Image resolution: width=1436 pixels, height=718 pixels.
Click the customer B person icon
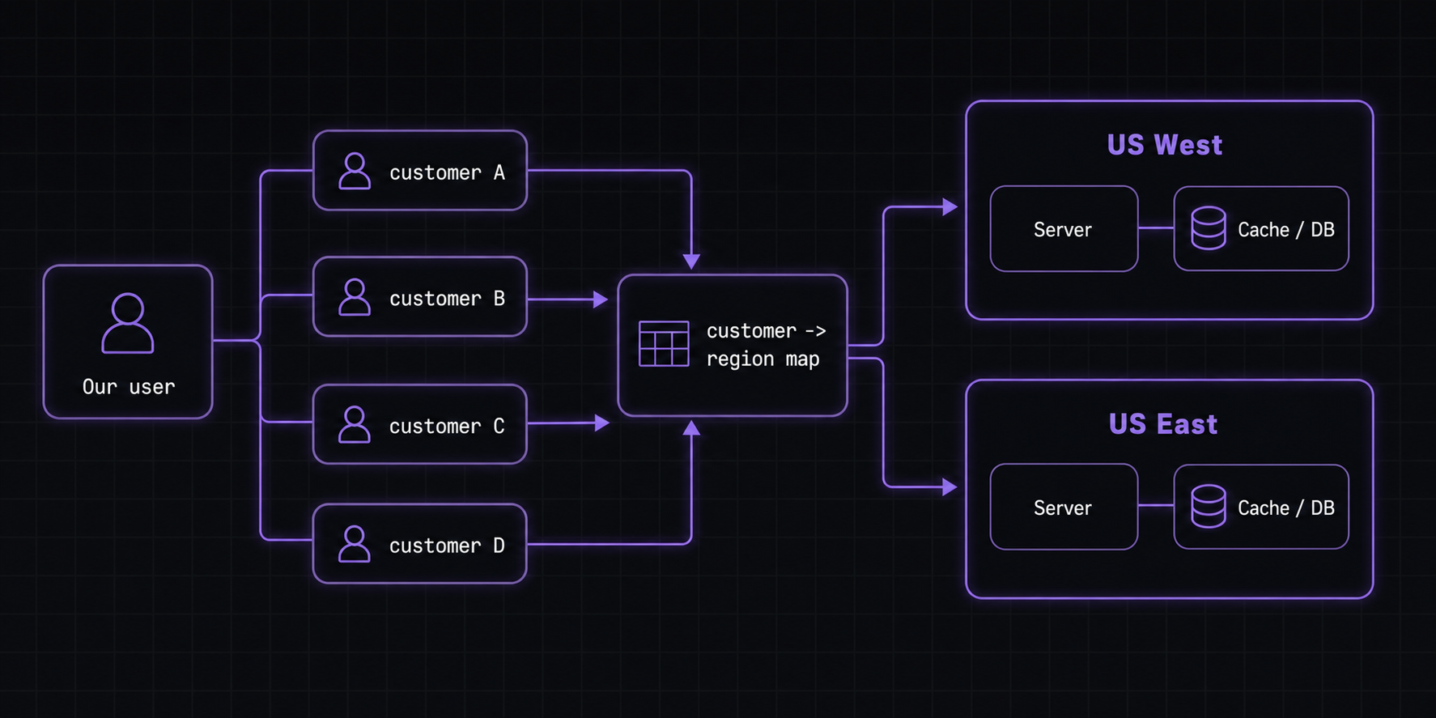tap(355, 297)
